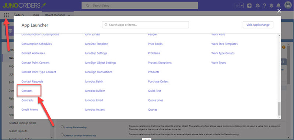This screenshot has width=294, height=140.
Task: Open the App Launcher nine-dot grid icon
Action: pos(6,15)
